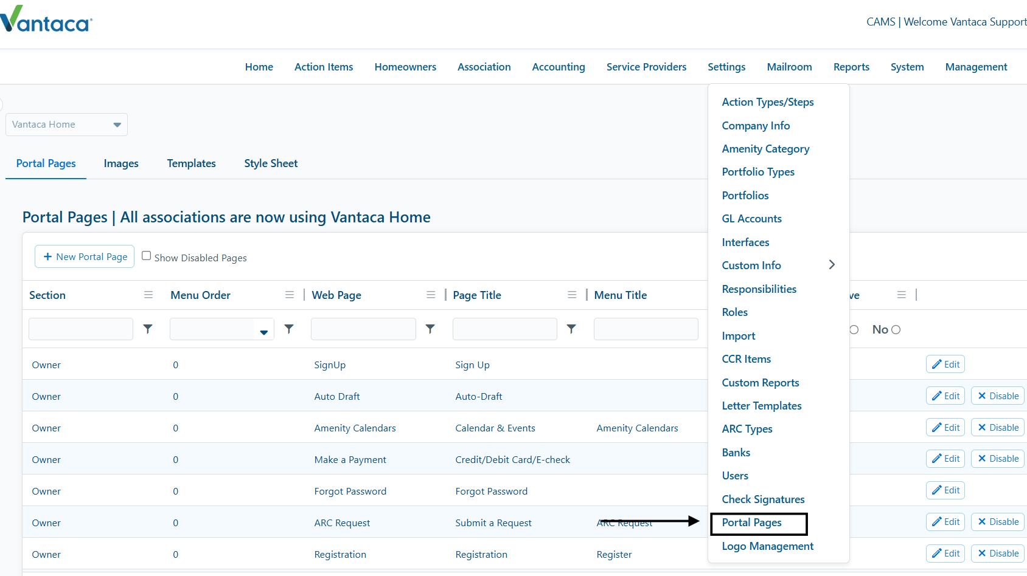
Task: Open Menu Order filter dropdown
Action: (x=264, y=332)
